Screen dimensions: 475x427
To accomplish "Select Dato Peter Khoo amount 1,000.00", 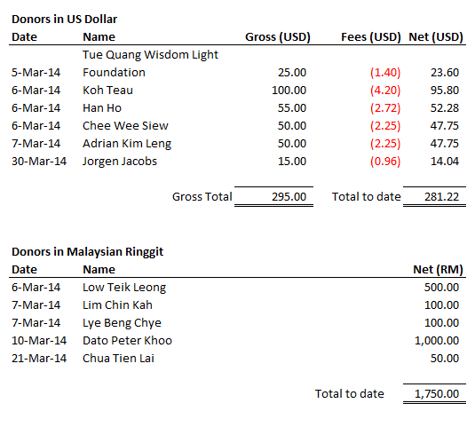I will [436, 341].
